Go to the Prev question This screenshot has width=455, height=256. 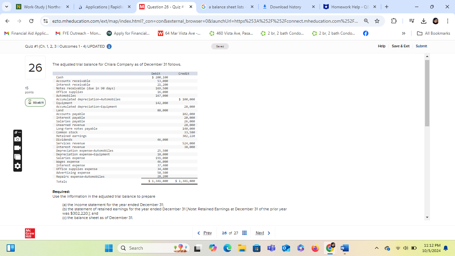(x=205, y=233)
